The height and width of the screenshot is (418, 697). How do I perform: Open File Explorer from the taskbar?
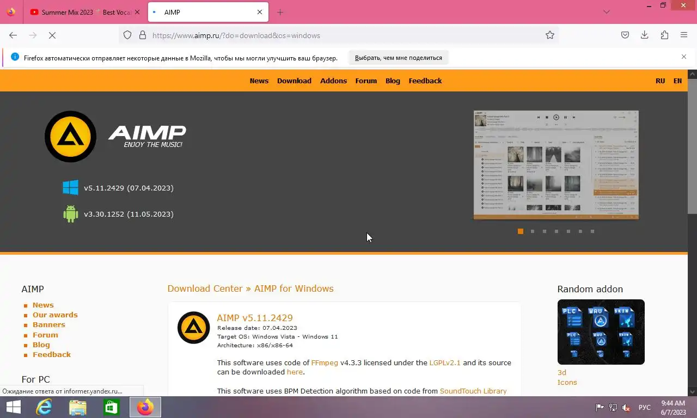coord(78,407)
